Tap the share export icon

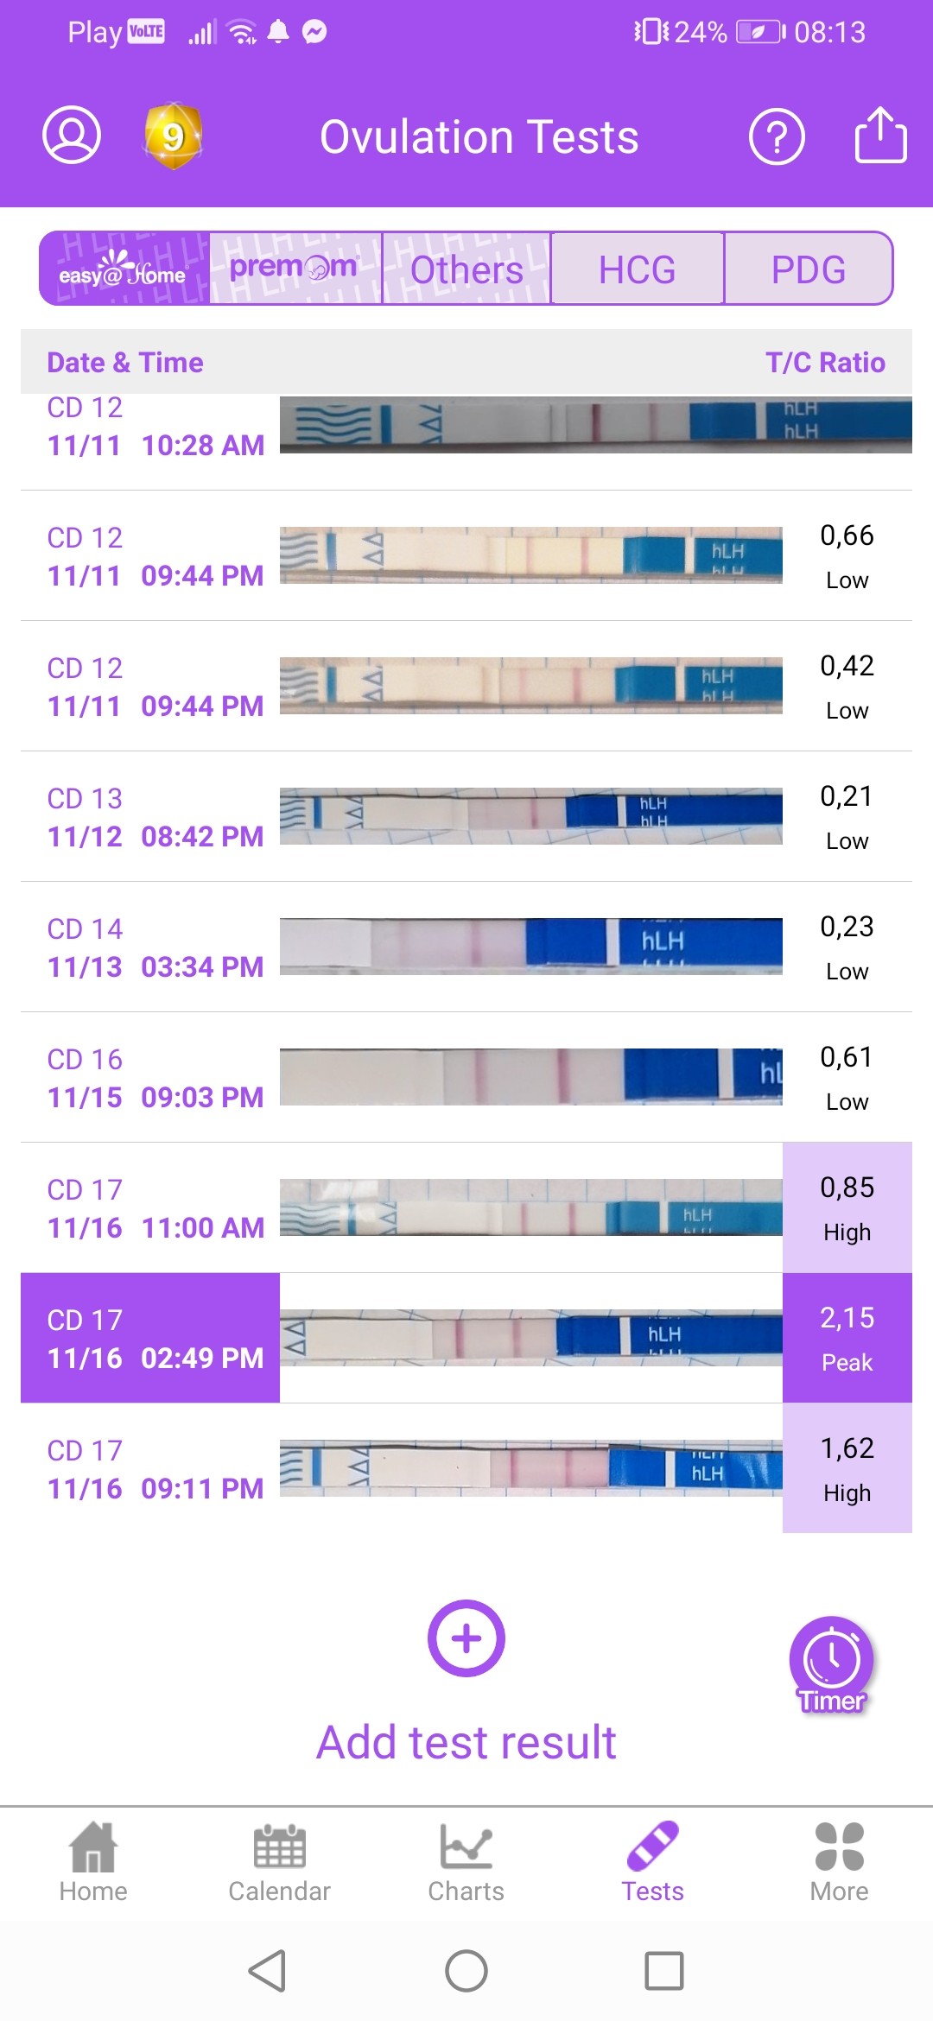880,135
